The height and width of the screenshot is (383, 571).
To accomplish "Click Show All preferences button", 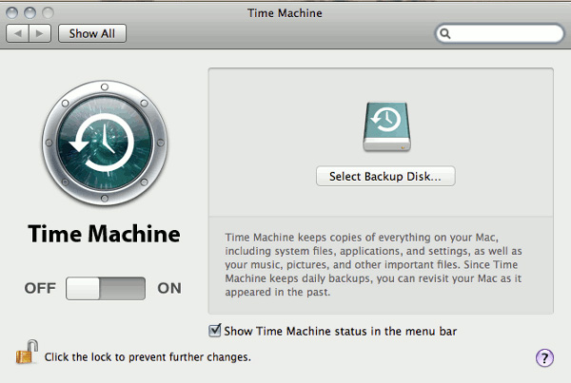I will (x=92, y=33).
